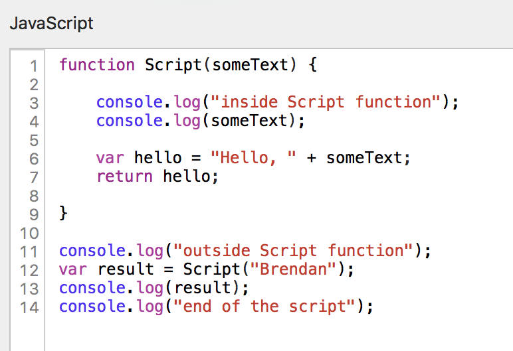Click the closing brace on line 9

point(64,214)
